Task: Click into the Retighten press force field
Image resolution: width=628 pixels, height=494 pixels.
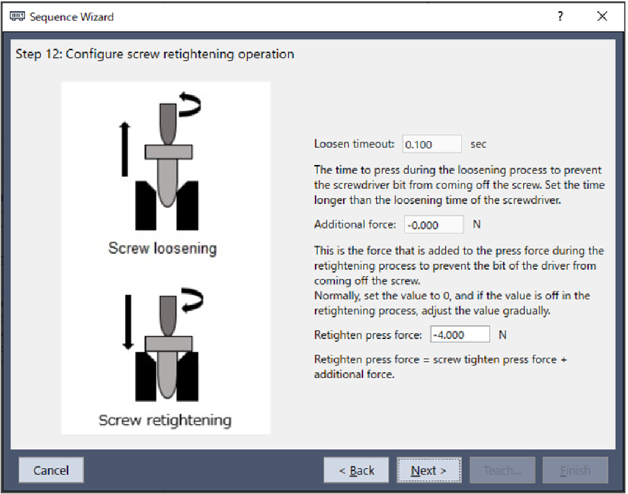Action: point(460,335)
